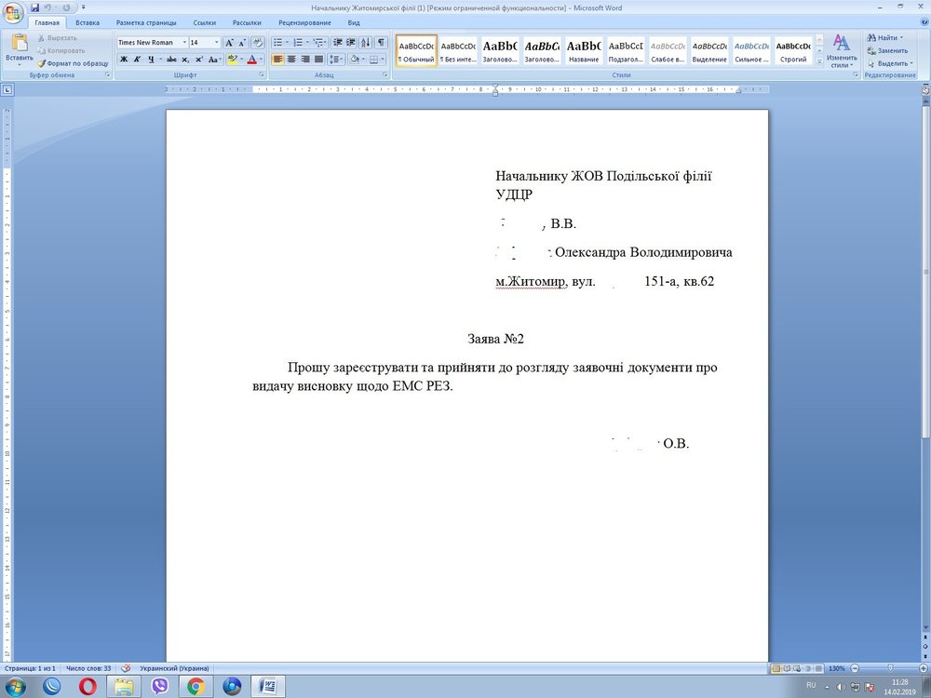This screenshot has height=698, width=931.
Task: Center-align the paragraph text
Action: [291, 59]
